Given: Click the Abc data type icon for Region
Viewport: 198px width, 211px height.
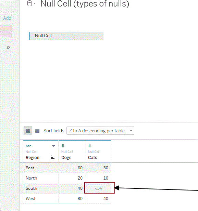Looking at the screenshot, I should 28,146.
